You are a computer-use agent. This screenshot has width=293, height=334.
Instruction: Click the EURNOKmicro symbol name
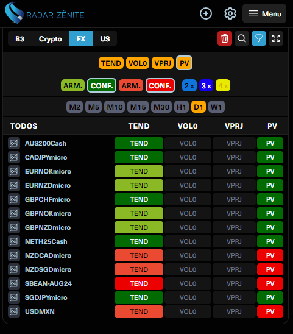coord(48,171)
